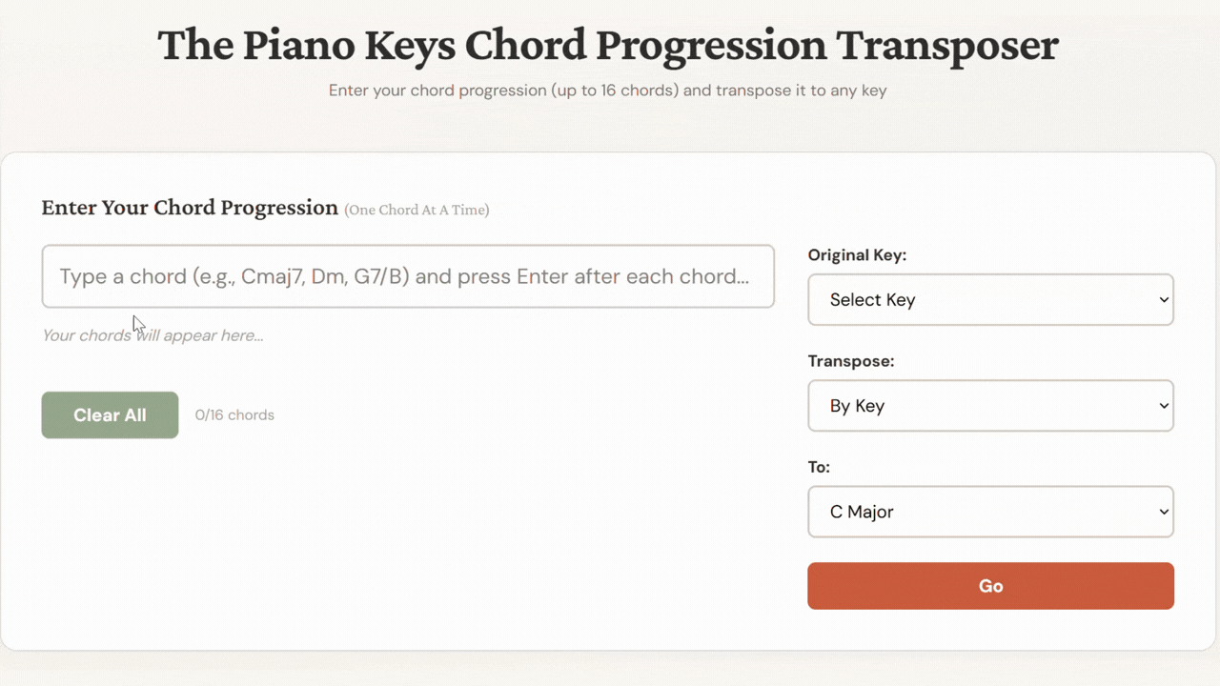Click the chevron arrow beside Select Key
Screen dimensions: 1220x686
(x=1164, y=300)
